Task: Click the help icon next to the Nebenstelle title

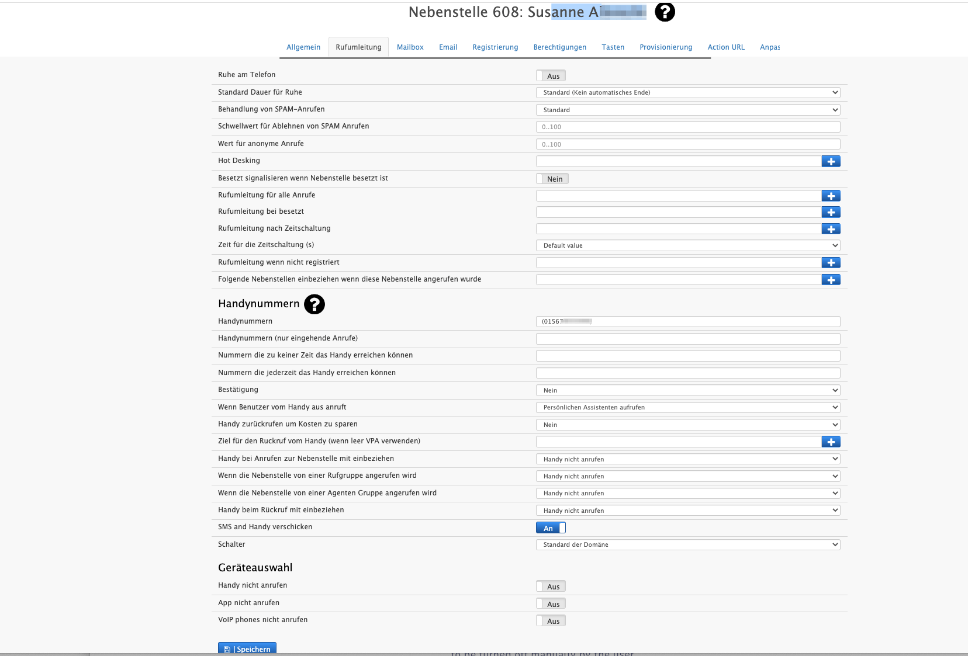Action: pos(665,12)
